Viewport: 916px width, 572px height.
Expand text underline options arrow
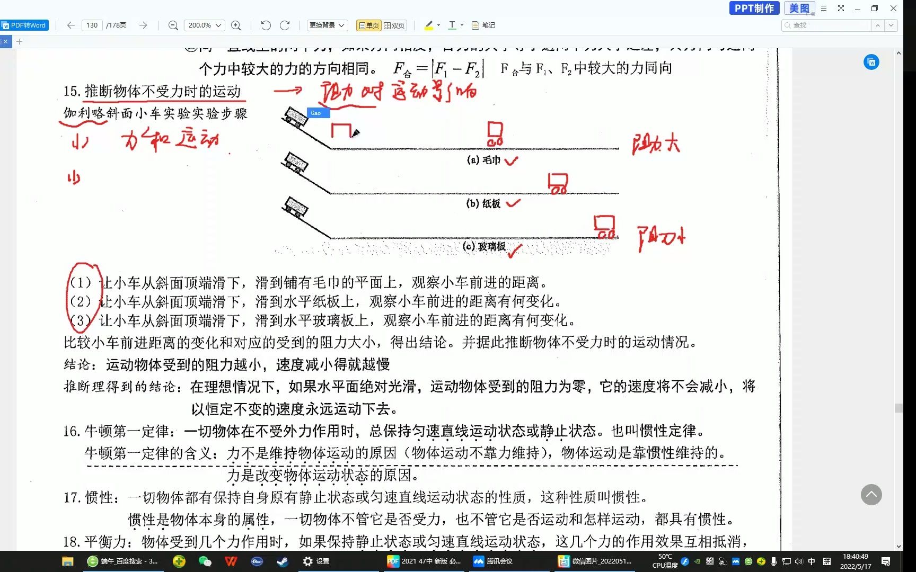point(462,25)
